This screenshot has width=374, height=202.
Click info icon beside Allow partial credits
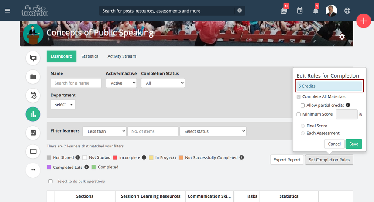(348, 105)
